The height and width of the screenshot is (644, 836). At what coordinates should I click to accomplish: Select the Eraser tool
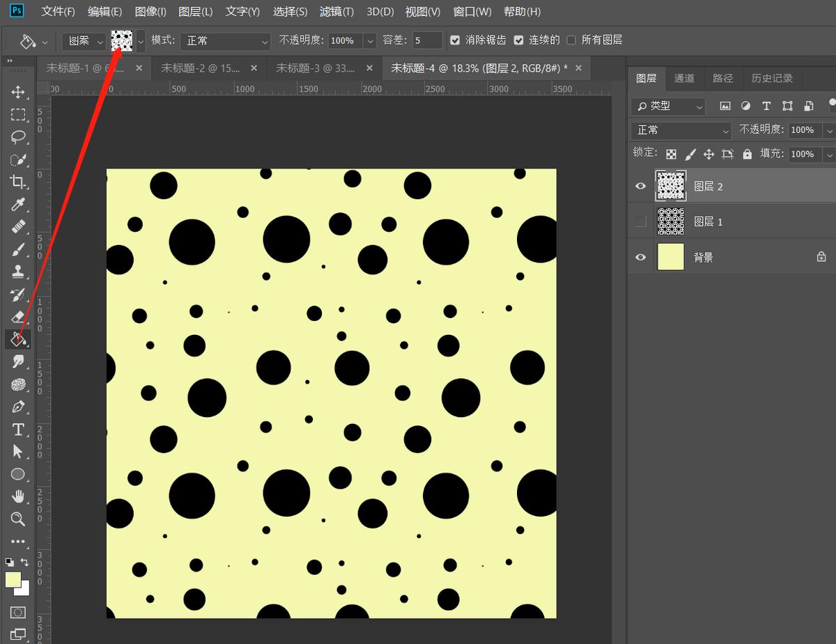point(18,317)
